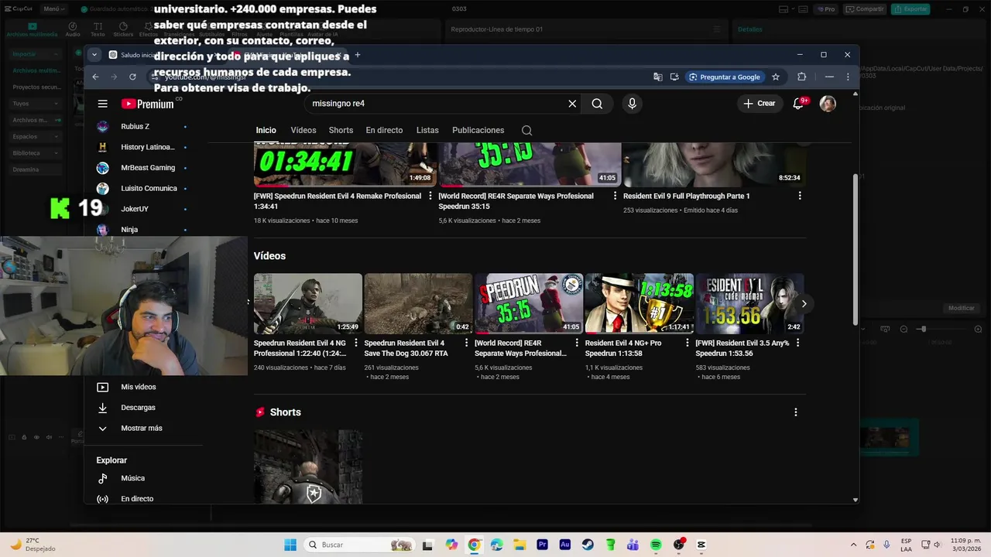This screenshot has height=557, width=991.
Task: Open the Chrome extensions puzzle icon
Action: pos(801,77)
